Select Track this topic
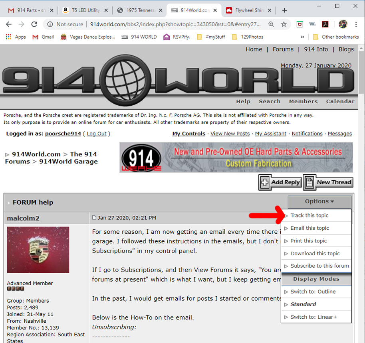The height and width of the screenshot is (343, 365). [x=316, y=215]
